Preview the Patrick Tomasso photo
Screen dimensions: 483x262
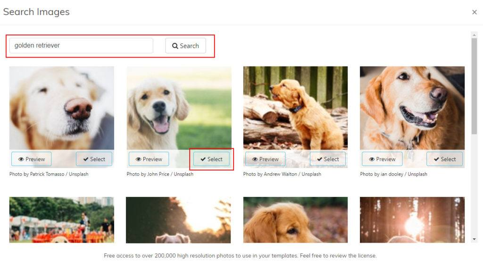point(32,159)
